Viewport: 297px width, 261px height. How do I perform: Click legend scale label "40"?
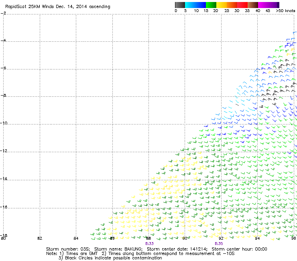(258, 11)
